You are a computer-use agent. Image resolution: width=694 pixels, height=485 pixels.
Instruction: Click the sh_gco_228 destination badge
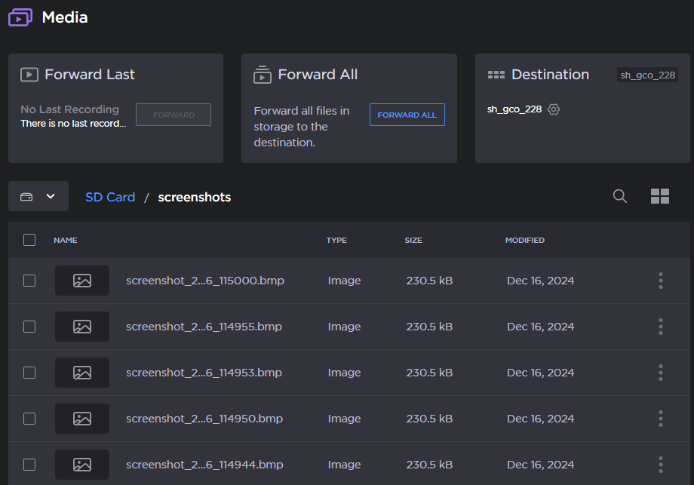point(647,75)
